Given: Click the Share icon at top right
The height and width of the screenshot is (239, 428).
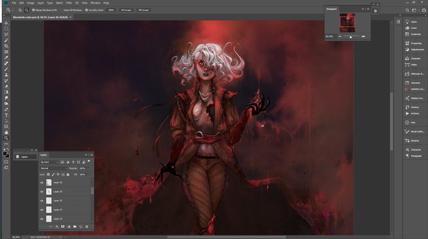Looking at the screenshot, I should [x=424, y=10].
